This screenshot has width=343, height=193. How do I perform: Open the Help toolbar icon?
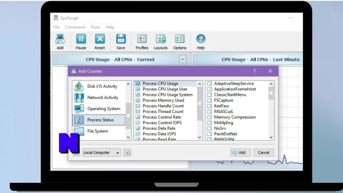(x=201, y=39)
